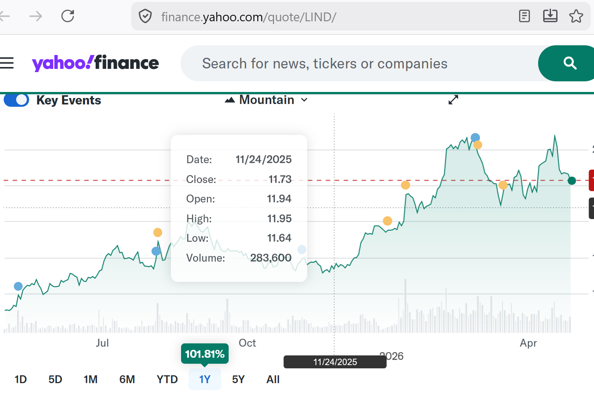Choose the YTD range option
The image size is (594, 397).
(x=167, y=379)
